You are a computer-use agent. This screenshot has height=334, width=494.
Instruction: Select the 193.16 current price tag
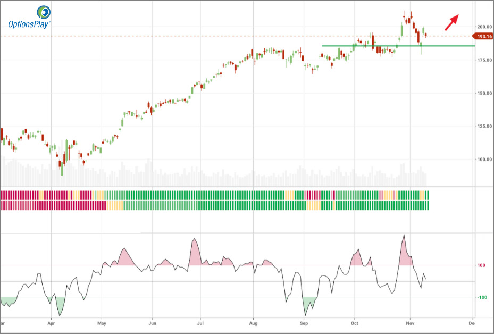click(x=483, y=36)
